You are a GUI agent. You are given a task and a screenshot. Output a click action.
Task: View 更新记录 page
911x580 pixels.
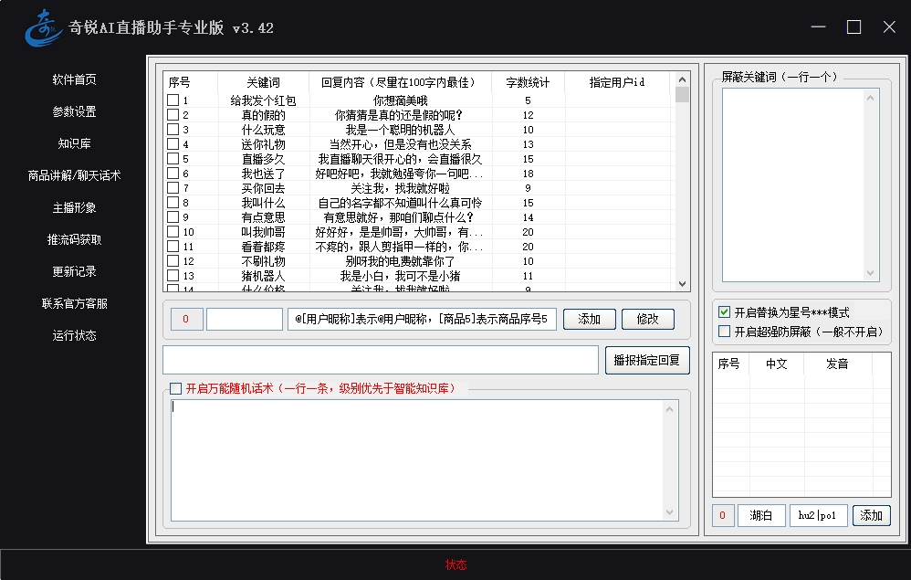pyautogui.click(x=74, y=272)
